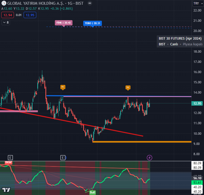Click the orange T1 marker
204x195 pixels.
[63, 87]
